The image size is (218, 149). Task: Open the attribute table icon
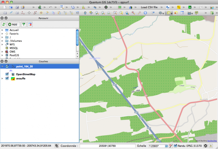point(182,13)
